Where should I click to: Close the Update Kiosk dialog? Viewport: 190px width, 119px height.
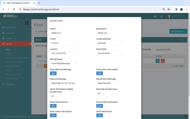pyautogui.click(x=139, y=20)
